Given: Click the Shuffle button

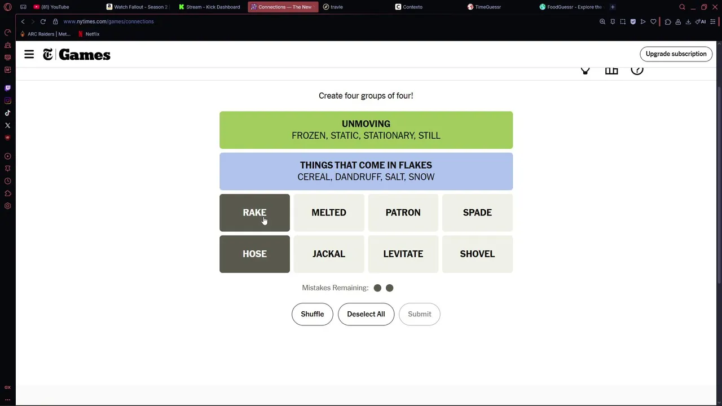Looking at the screenshot, I should (x=312, y=314).
